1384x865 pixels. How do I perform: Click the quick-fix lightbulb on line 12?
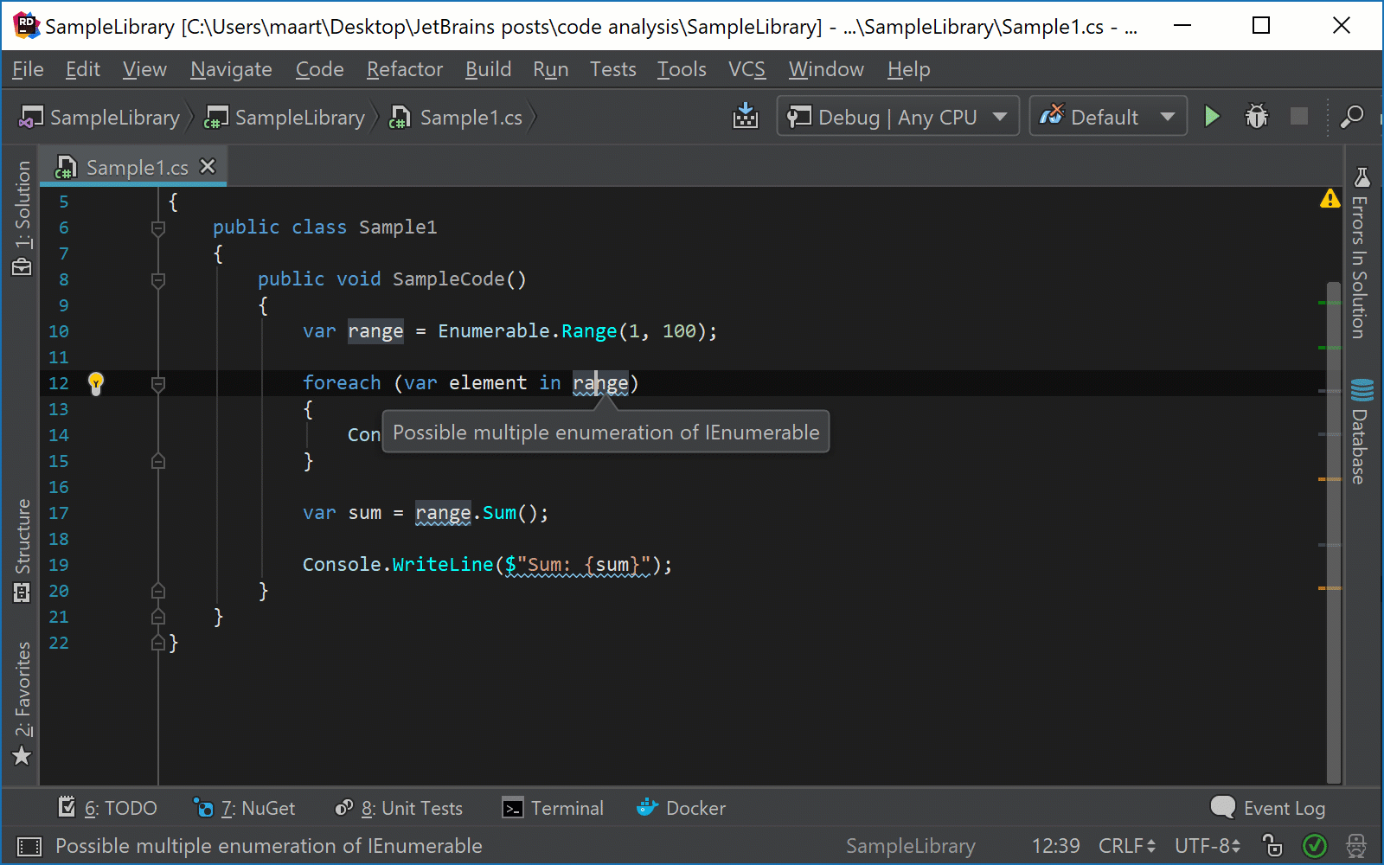click(96, 383)
